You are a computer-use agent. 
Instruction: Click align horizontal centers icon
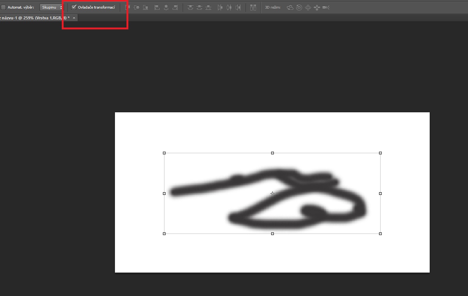pyautogui.click(x=166, y=7)
